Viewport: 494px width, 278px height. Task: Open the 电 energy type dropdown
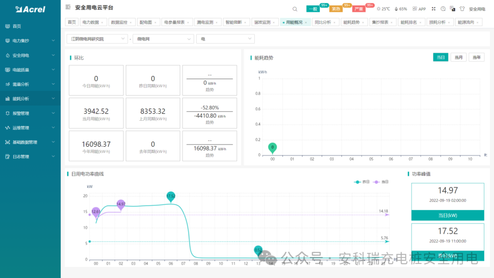[225, 39]
